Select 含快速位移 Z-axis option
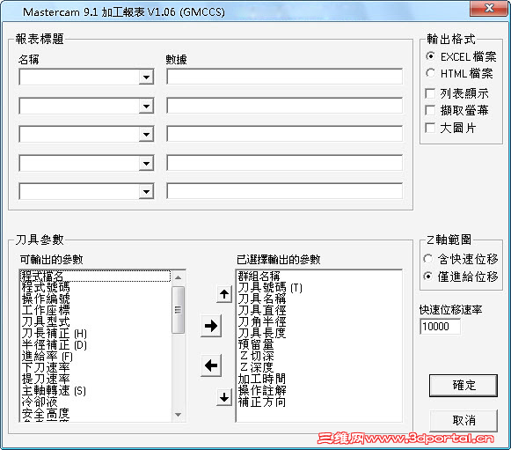This screenshot has width=511, height=450. point(461,259)
